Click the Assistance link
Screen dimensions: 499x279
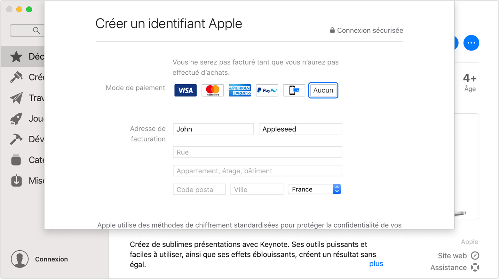coord(448,268)
